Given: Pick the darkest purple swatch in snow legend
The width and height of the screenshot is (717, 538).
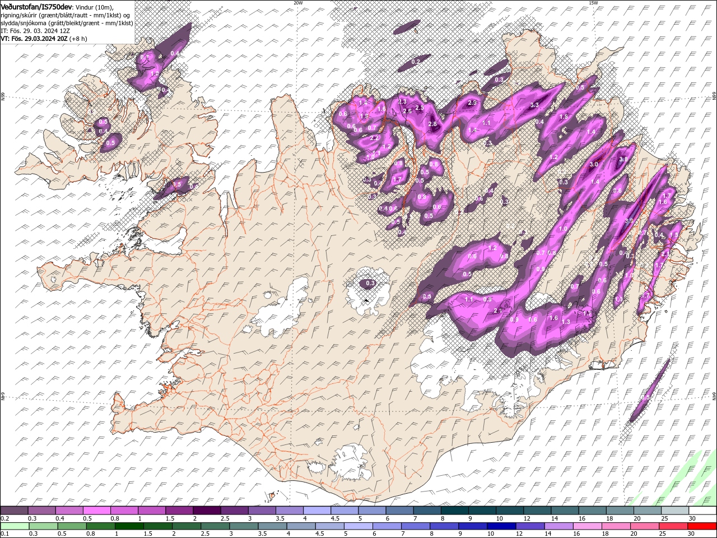Looking at the screenshot, I should point(206,511).
